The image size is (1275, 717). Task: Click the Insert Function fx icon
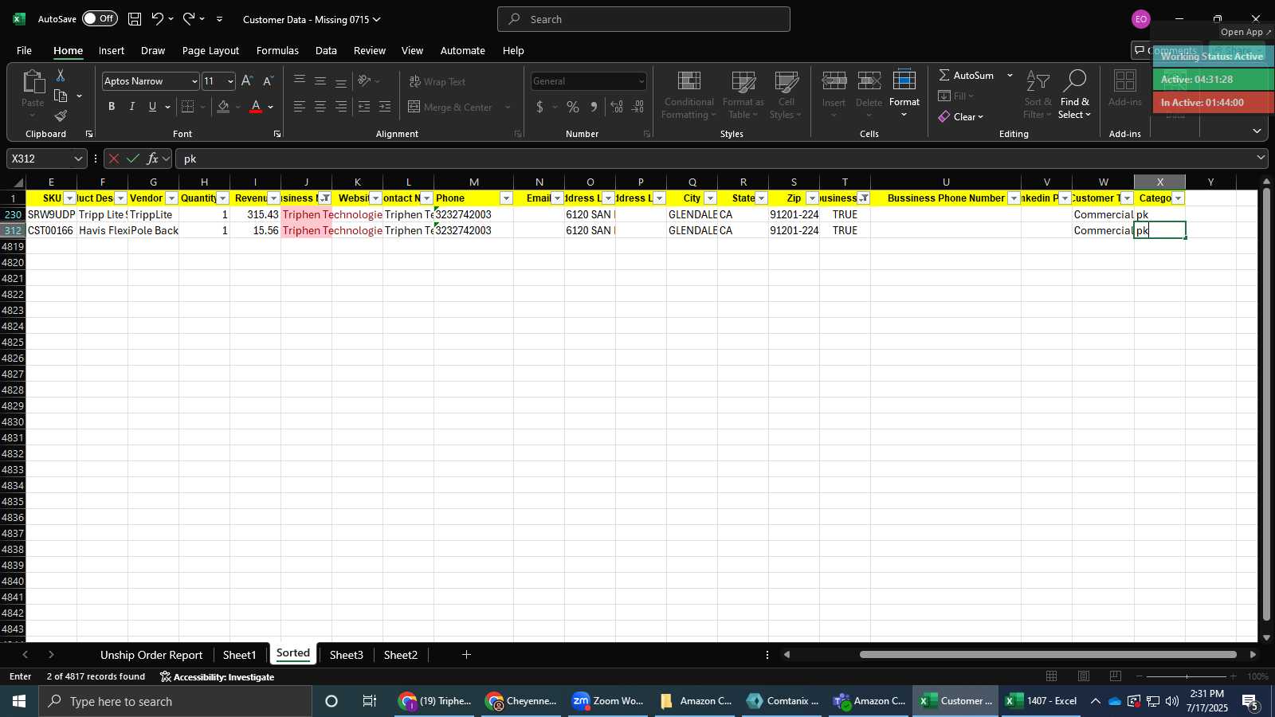tap(153, 159)
